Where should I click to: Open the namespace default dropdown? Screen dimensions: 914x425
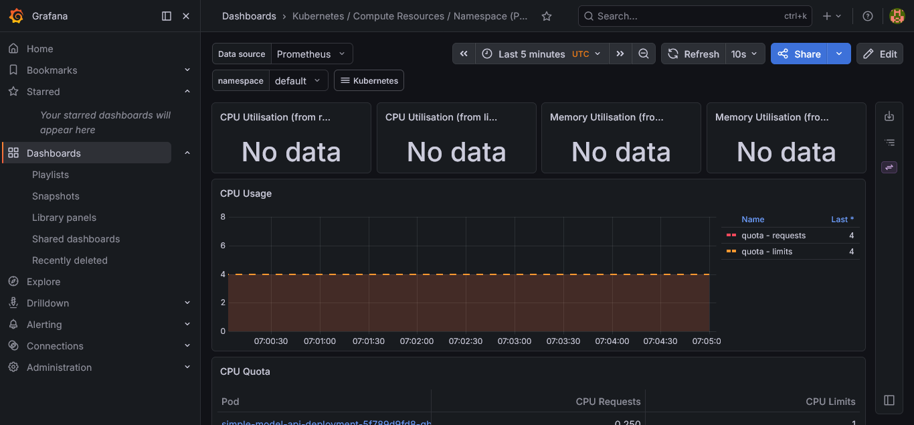pos(298,81)
